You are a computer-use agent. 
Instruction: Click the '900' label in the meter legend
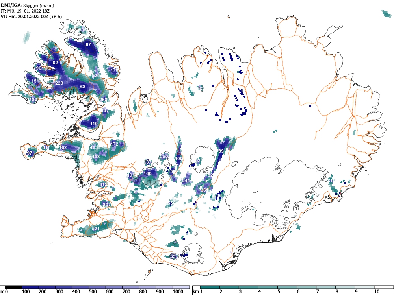pyautogui.click(x=160, y=292)
